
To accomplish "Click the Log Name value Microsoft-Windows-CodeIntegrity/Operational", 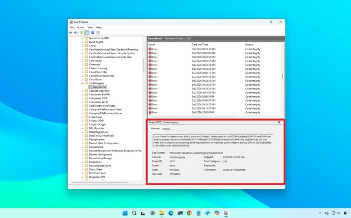I will tap(196, 153).
